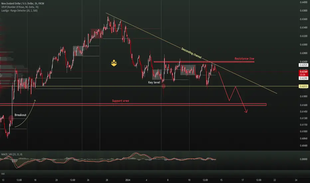The image size is (310, 183).
Task: Click 0.64000 on the price axis
Action: (304, 2)
